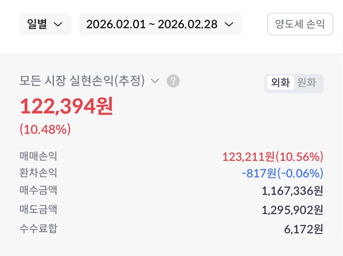Select the 환차손익 row label
Viewport: 343px width, 256px height.
38,173
